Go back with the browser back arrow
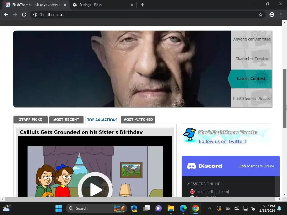This screenshot has width=287, height=215. [6, 15]
